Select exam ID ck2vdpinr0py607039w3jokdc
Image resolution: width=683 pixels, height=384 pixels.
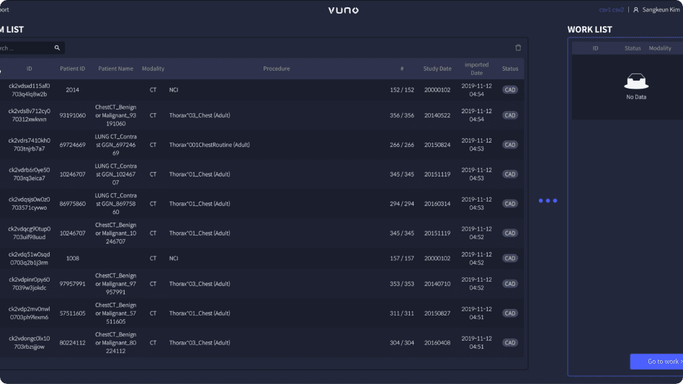pos(30,284)
